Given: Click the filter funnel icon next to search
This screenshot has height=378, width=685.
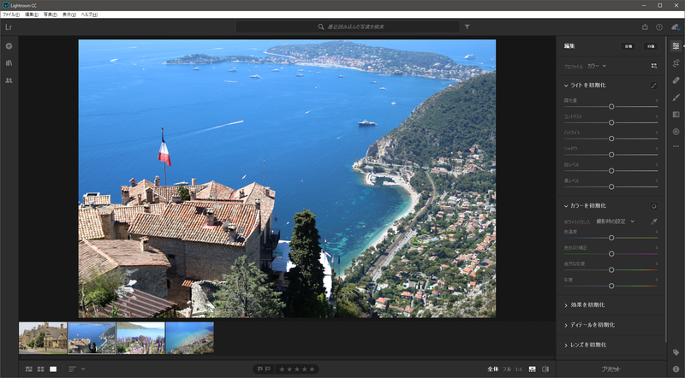Looking at the screenshot, I should pos(467,27).
